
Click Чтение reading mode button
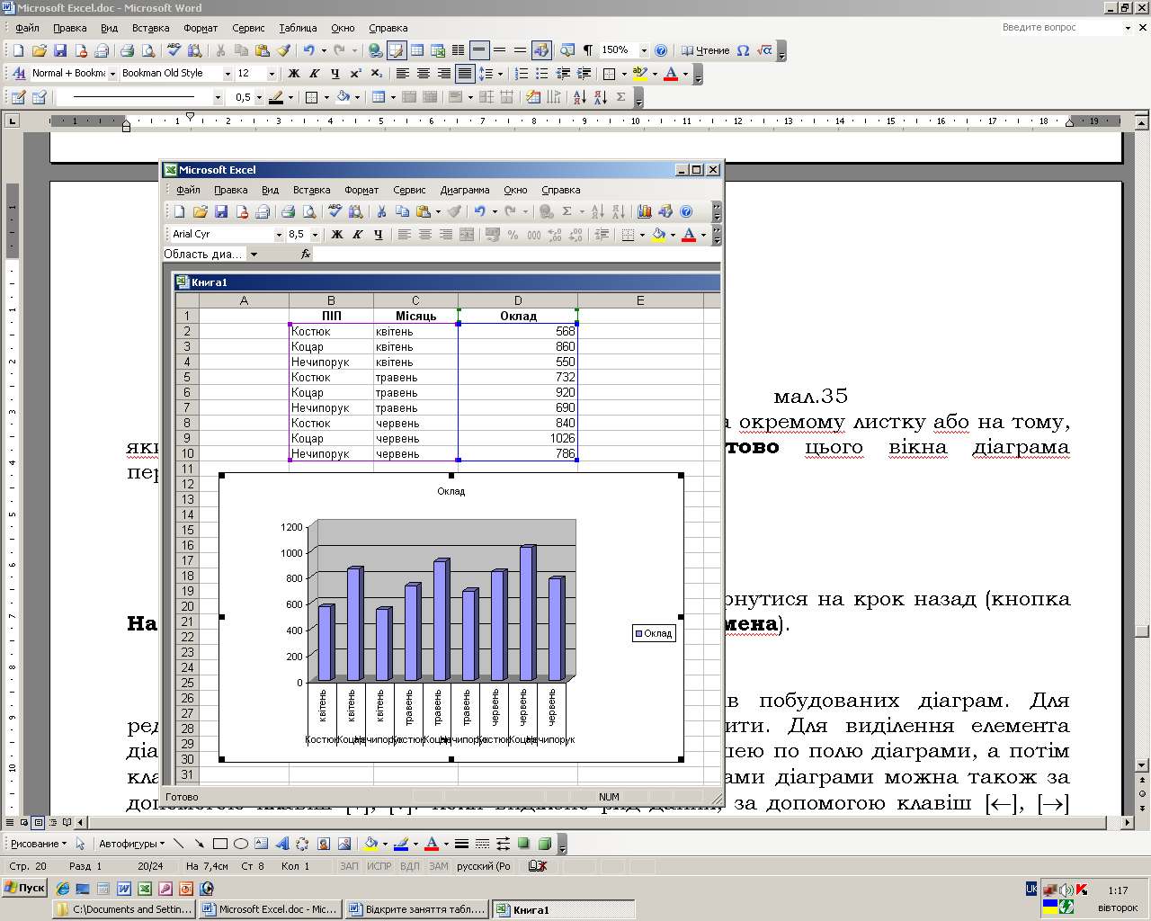[706, 50]
